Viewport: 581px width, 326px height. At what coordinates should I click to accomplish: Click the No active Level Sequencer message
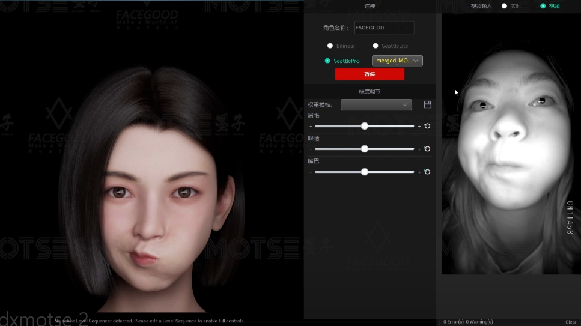[x=150, y=321]
